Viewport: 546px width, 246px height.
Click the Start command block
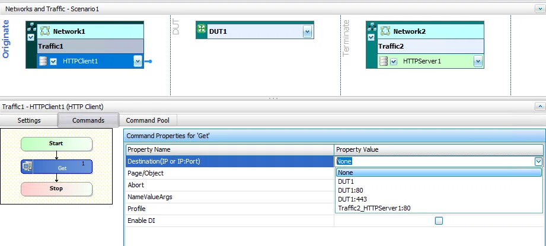pos(56,143)
